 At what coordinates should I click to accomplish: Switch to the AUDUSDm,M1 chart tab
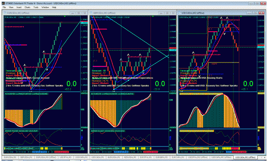tap(114, 157)
